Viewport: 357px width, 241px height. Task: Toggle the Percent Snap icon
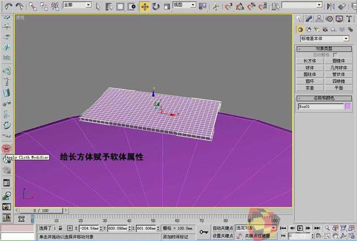(x=251, y=7)
